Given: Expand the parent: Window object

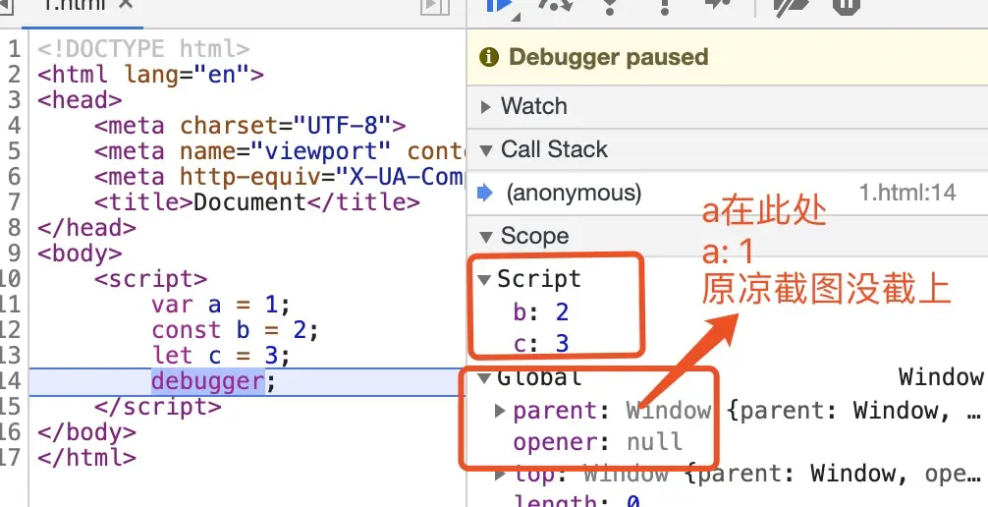Looking at the screenshot, I should (500, 411).
